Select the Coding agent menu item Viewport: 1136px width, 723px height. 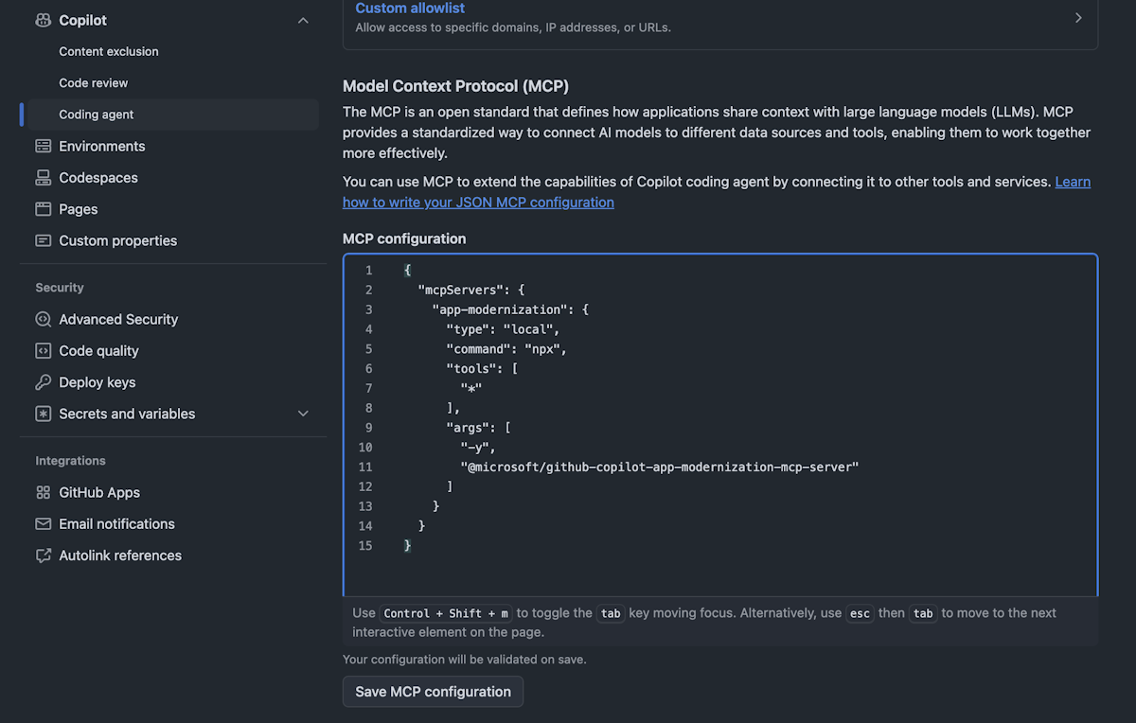(x=97, y=115)
